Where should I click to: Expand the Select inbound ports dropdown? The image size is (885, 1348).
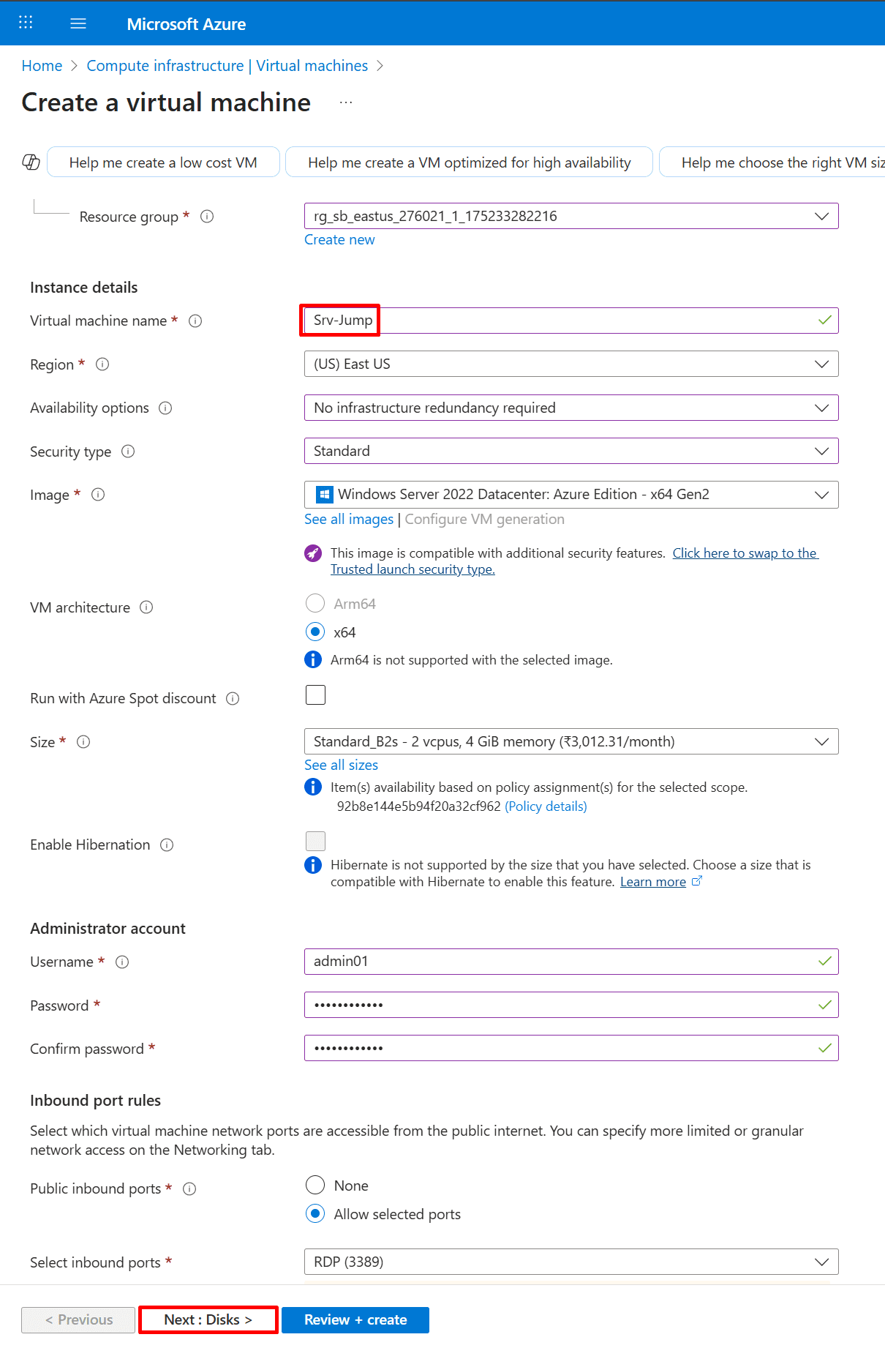(570, 1262)
